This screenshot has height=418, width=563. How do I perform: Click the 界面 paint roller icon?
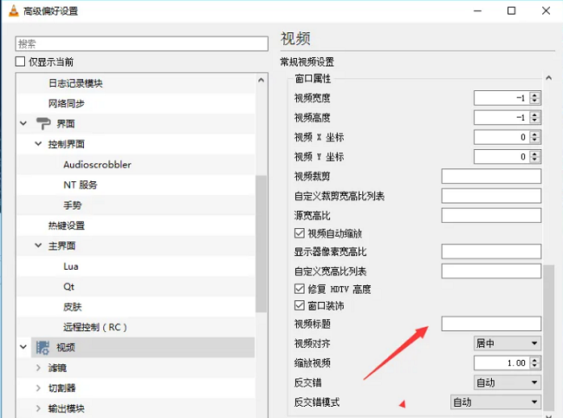point(42,124)
